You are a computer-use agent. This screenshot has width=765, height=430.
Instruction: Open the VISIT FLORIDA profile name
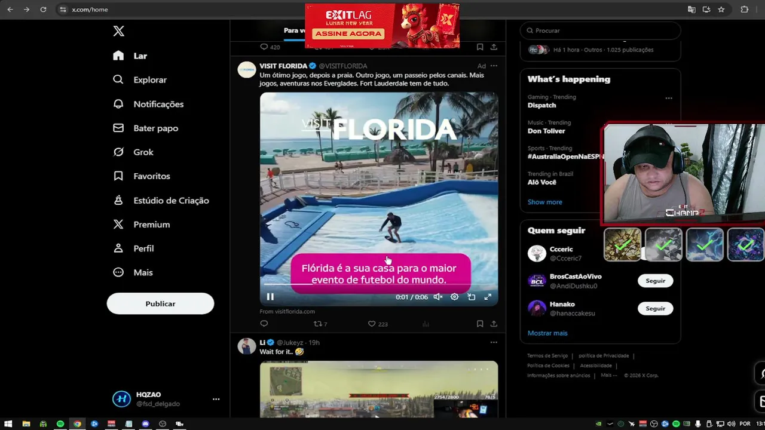[x=283, y=66]
